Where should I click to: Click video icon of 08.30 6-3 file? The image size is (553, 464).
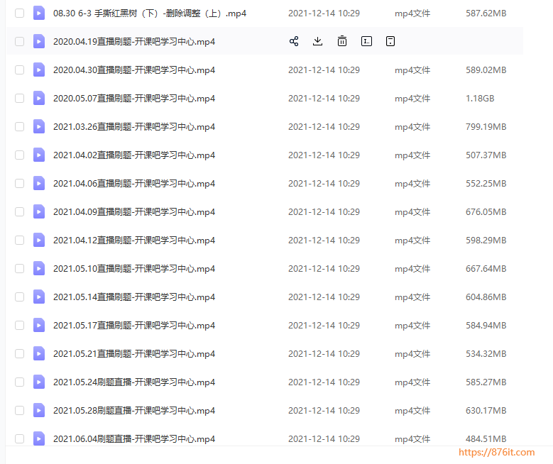click(39, 13)
